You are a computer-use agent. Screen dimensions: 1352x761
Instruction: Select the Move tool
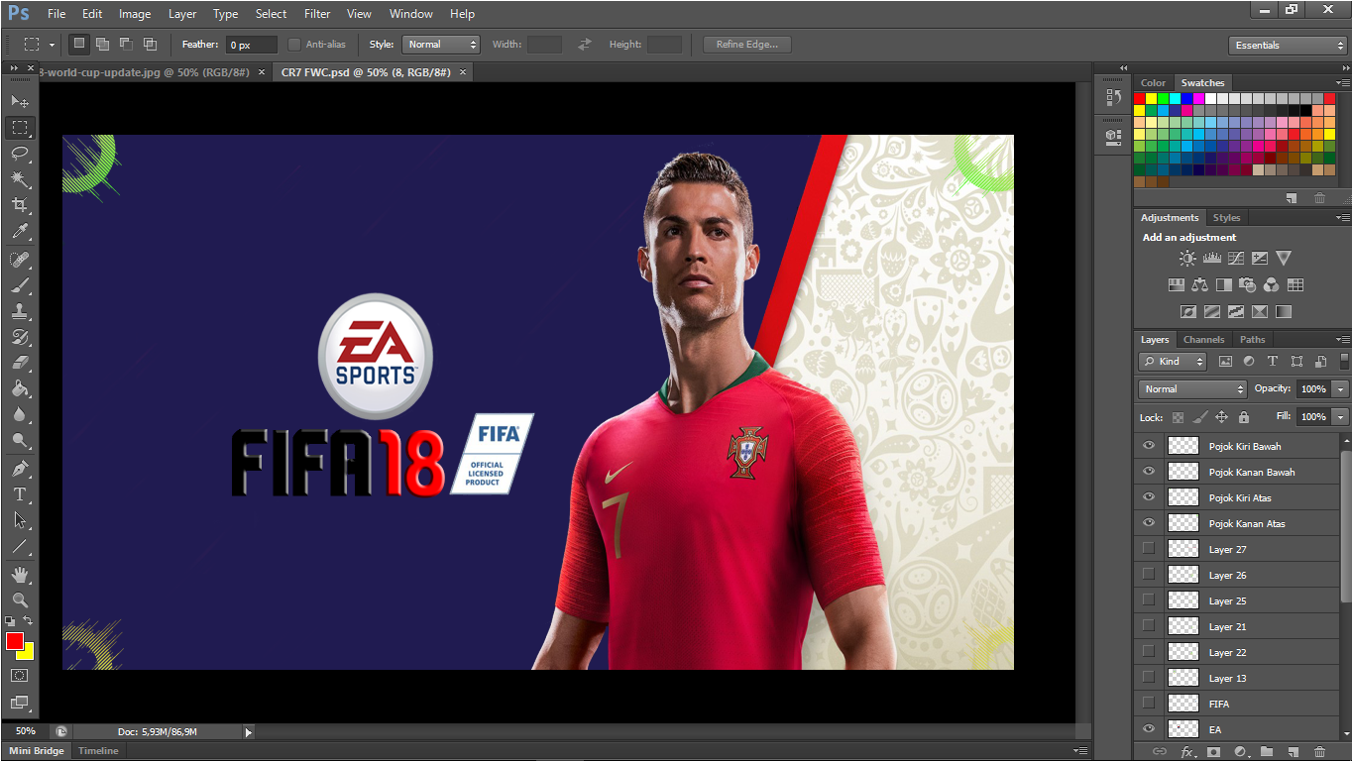pyautogui.click(x=19, y=101)
